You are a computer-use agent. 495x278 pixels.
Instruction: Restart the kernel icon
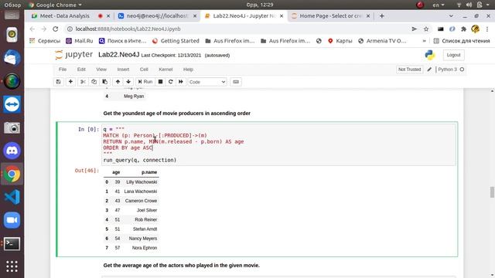click(170, 82)
